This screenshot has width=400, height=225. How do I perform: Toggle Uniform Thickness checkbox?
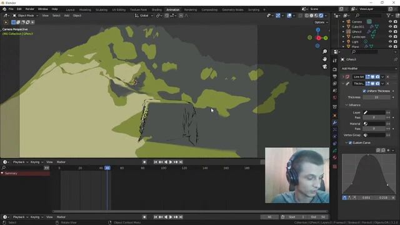coord(364,91)
